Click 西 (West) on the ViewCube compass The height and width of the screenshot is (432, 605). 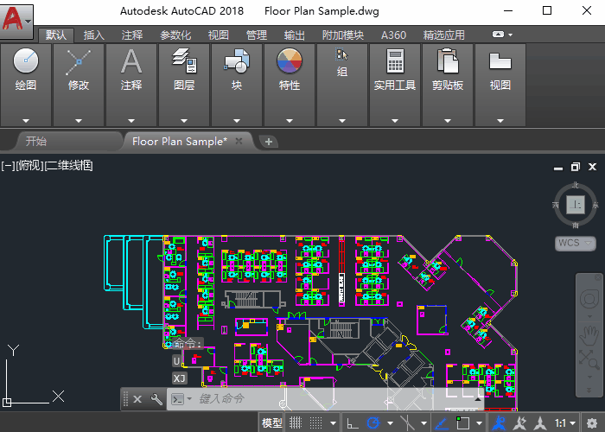coord(556,205)
